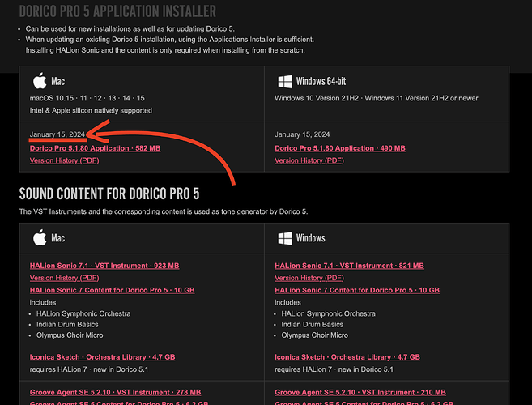
Task: Download Mac Iconica Sketch Orchestra Library 4.7 GB
Action: 102,357
